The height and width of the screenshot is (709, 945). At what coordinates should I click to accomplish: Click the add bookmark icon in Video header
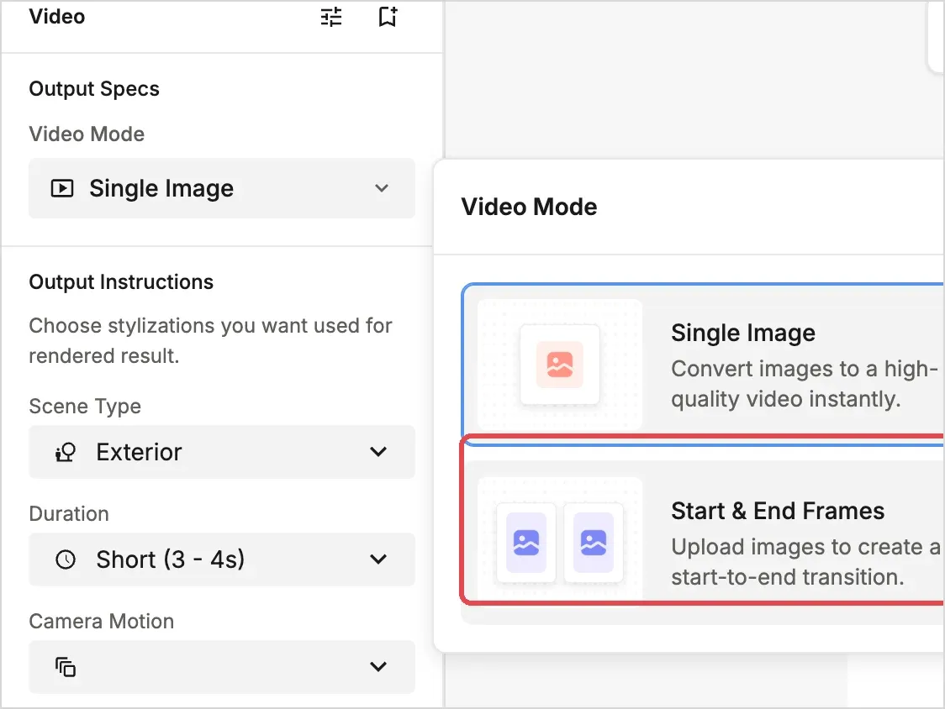pyautogui.click(x=388, y=17)
